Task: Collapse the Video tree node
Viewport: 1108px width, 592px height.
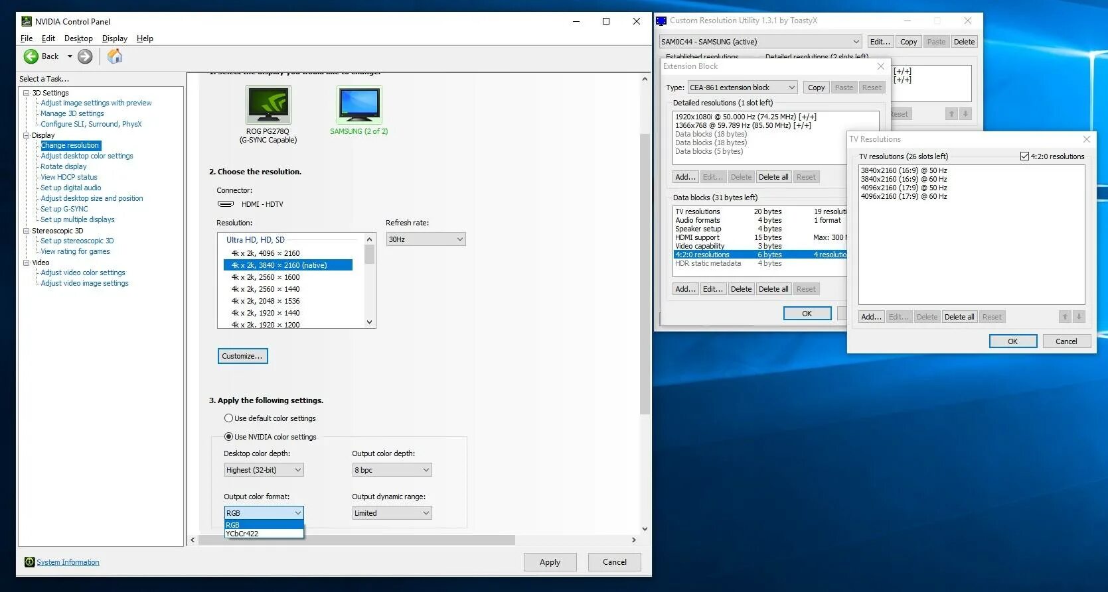Action: tap(27, 263)
